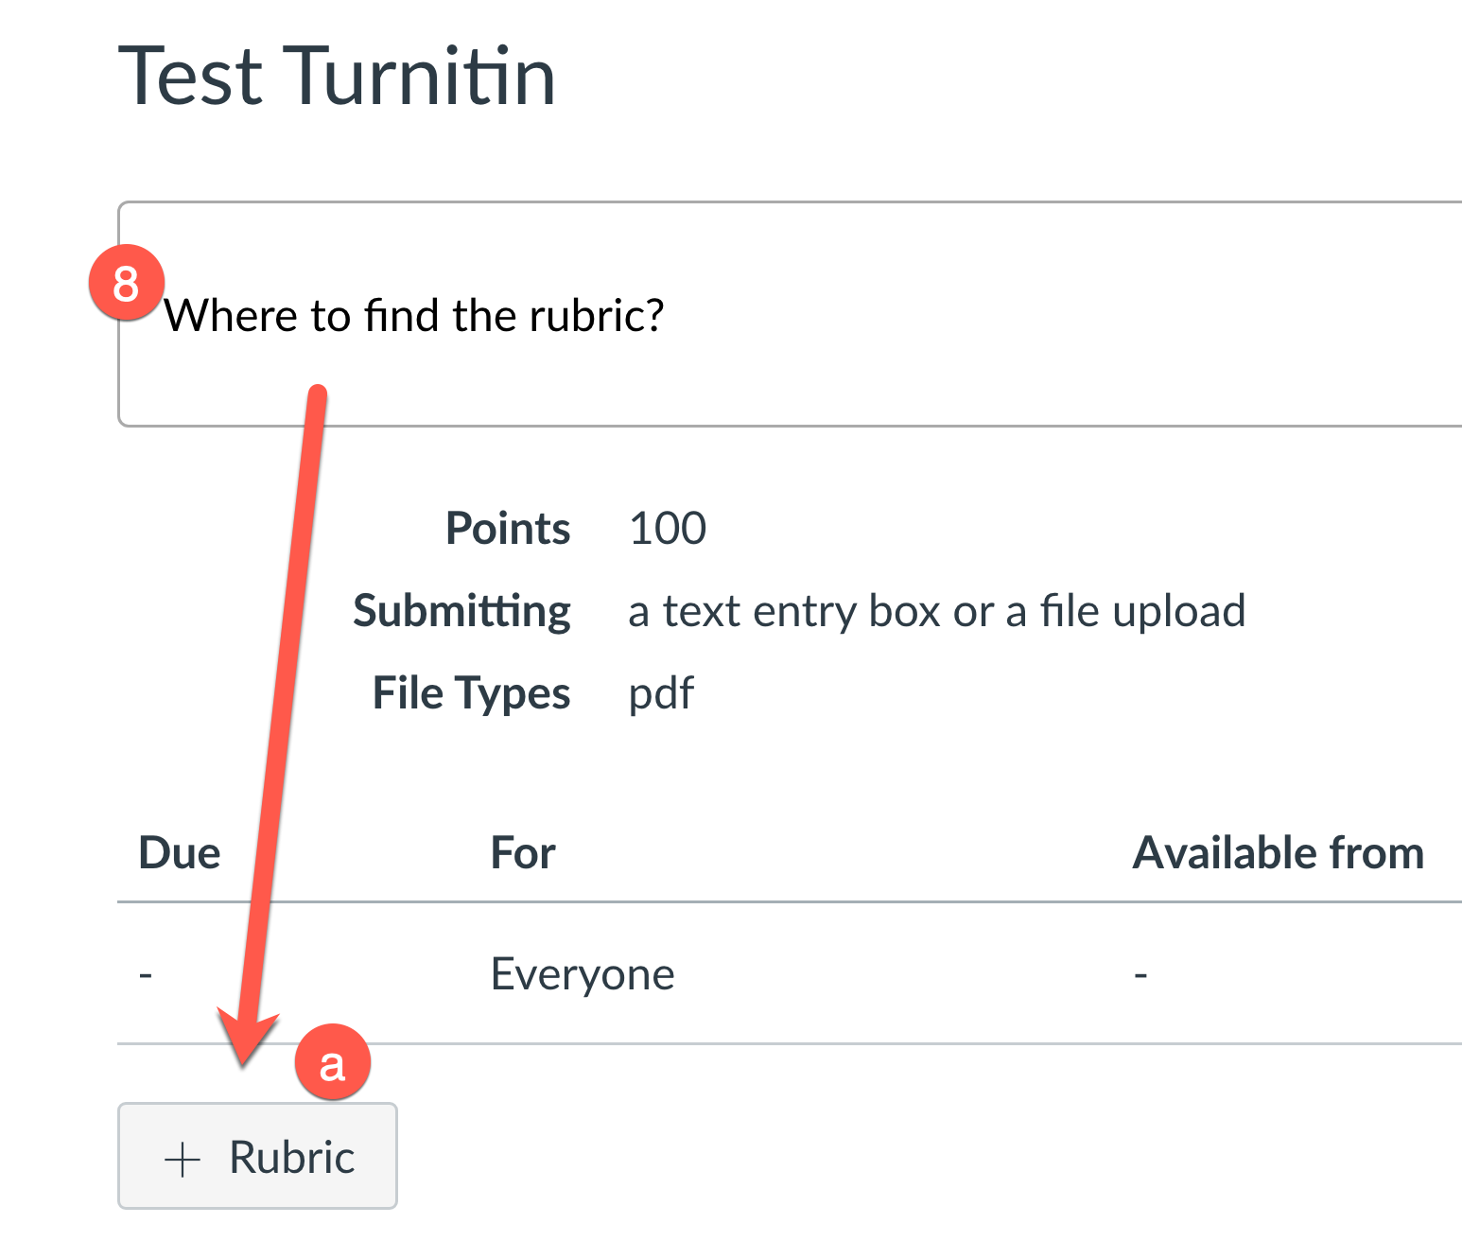Click the File Types label
The width and height of the screenshot is (1462, 1241).
pyautogui.click(x=471, y=693)
